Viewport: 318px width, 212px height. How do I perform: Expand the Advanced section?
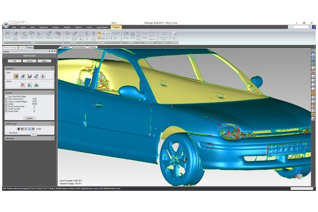coord(52,138)
